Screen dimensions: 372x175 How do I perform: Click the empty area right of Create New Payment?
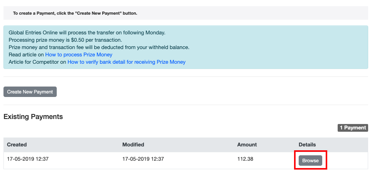(193, 92)
